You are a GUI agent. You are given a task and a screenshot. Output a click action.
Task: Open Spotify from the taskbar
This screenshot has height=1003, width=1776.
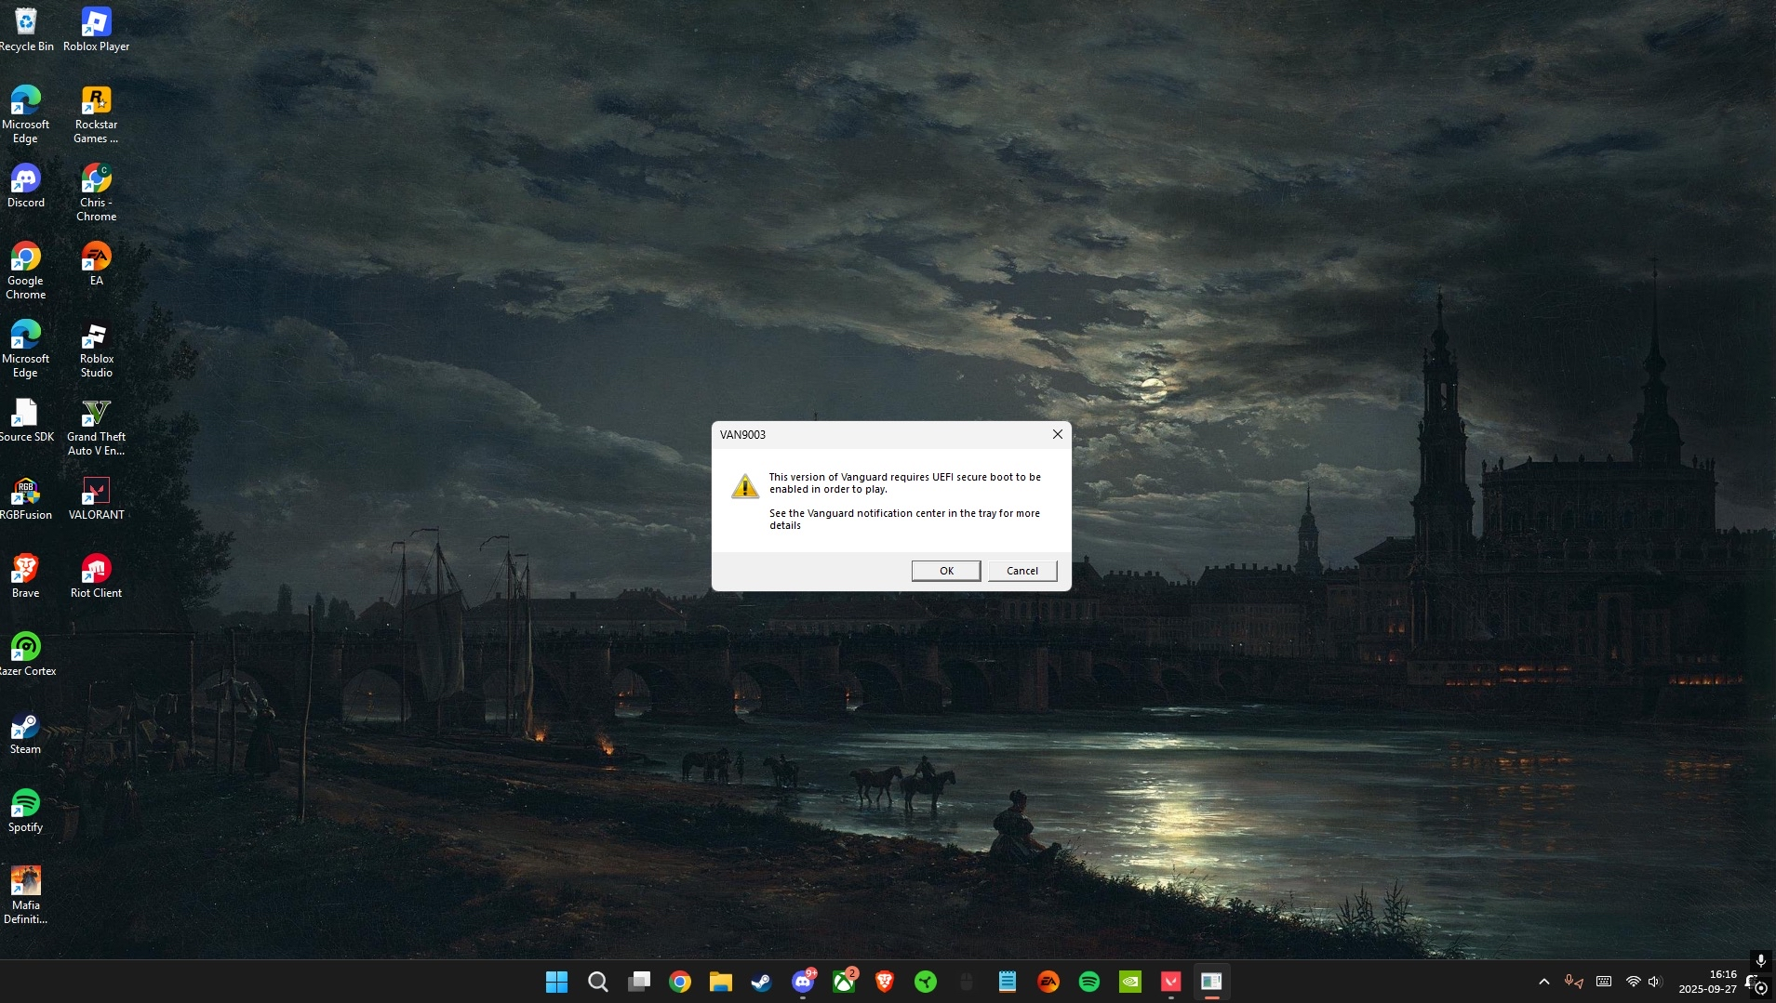coord(1089,982)
